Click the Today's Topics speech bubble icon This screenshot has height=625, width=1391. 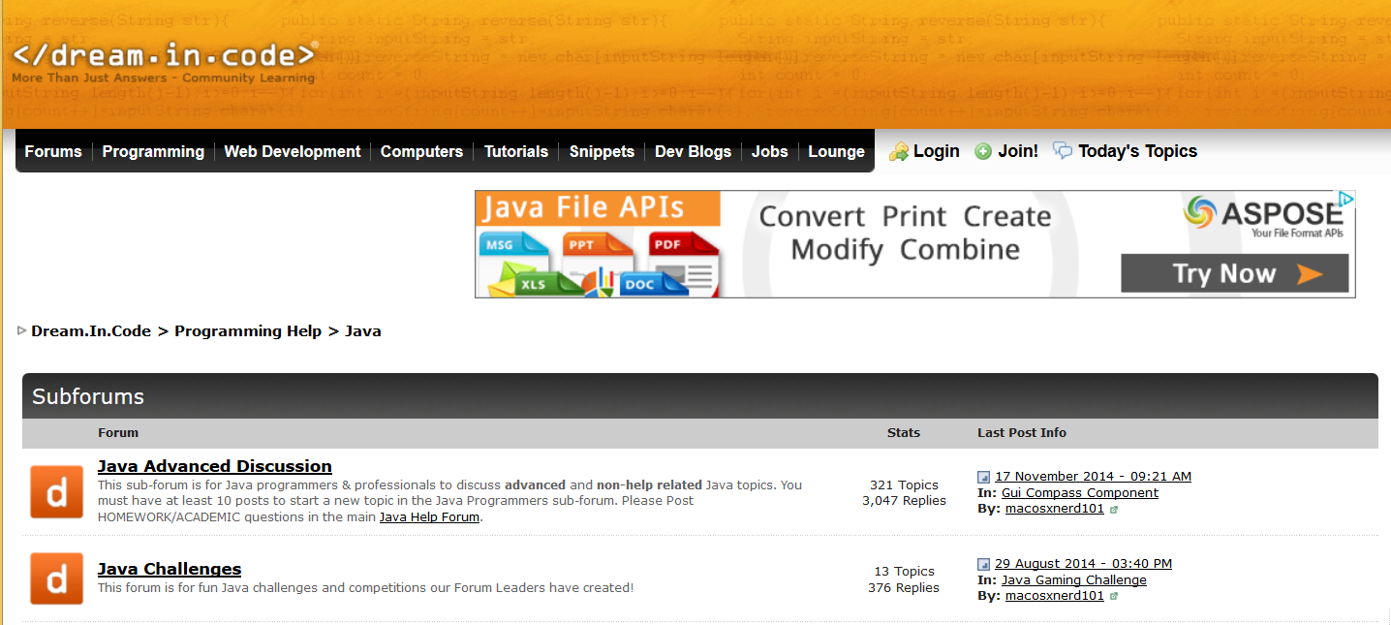1063,151
